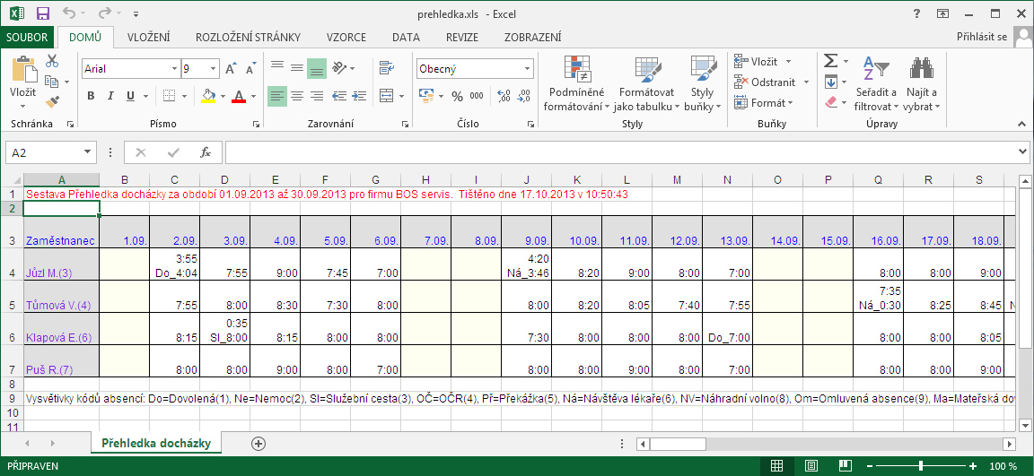Switch to the VZORCE ribbon tab
Image resolution: width=1034 pixels, height=476 pixels.
(345, 38)
